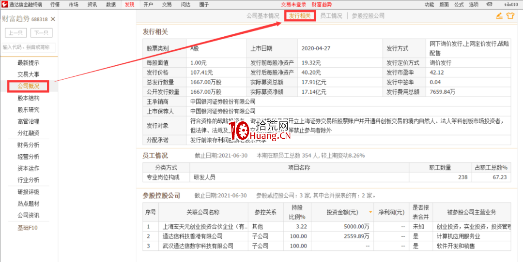
Task: Open the 数据 menu
Action: [x=111, y=4]
